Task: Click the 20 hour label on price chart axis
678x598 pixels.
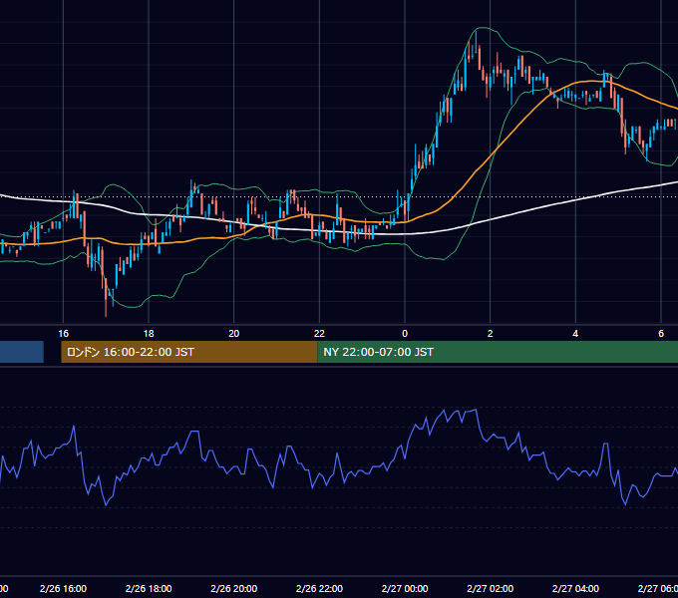Action: (x=233, y=334)
